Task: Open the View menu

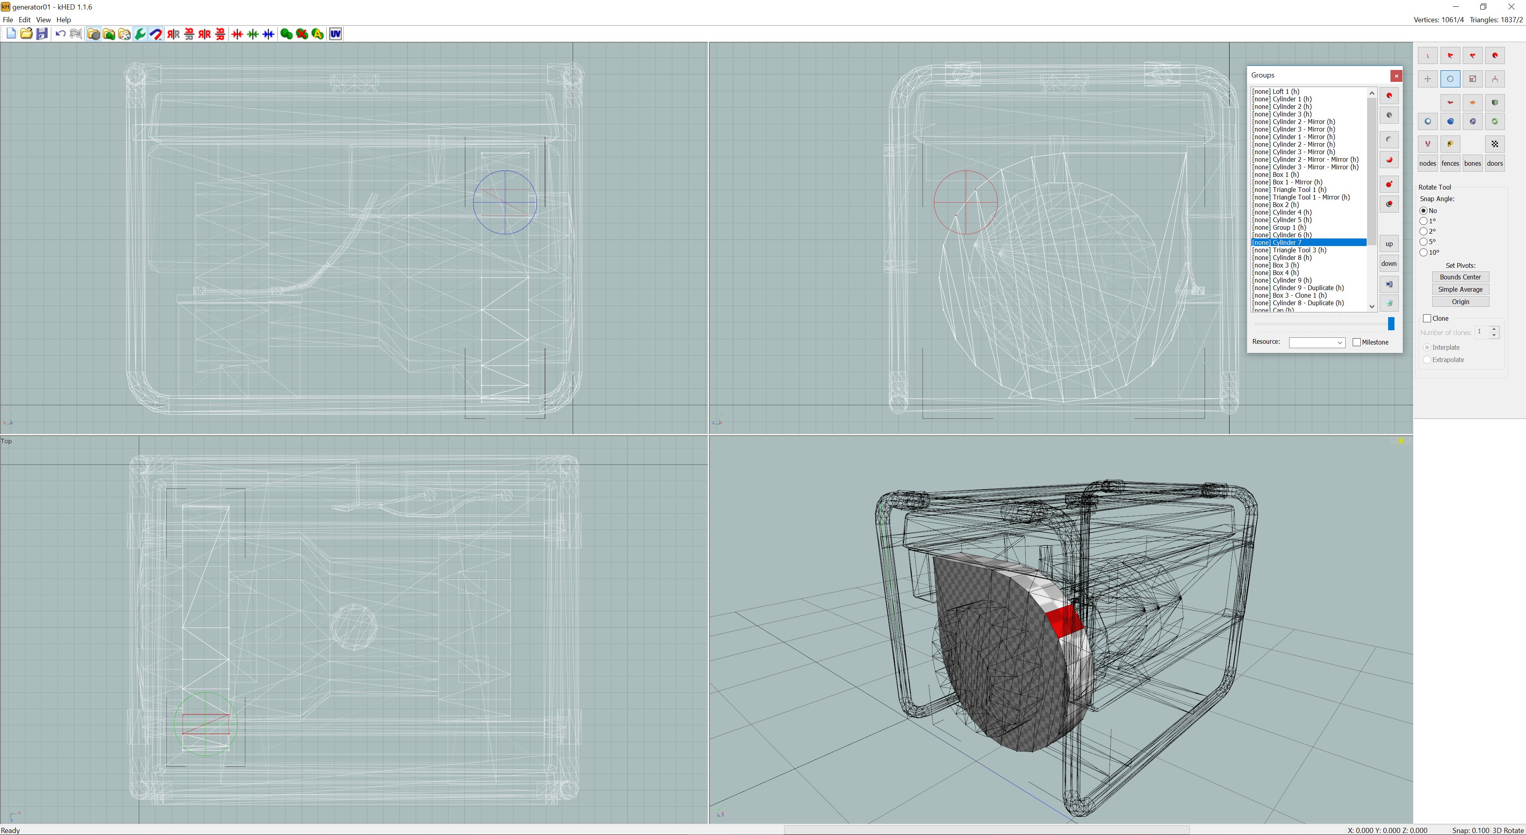Action: pyautogui.click(x=43, y=19)
